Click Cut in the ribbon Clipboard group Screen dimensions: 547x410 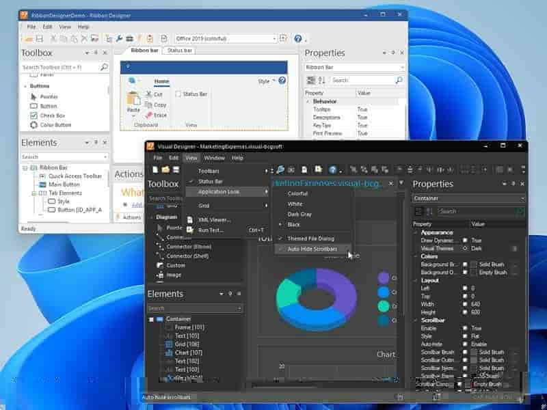[154, 94]
